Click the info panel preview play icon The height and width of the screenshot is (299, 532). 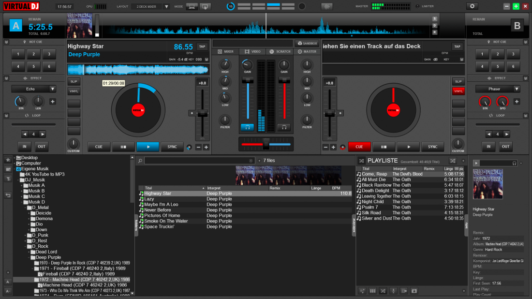(x=475, y=163)
